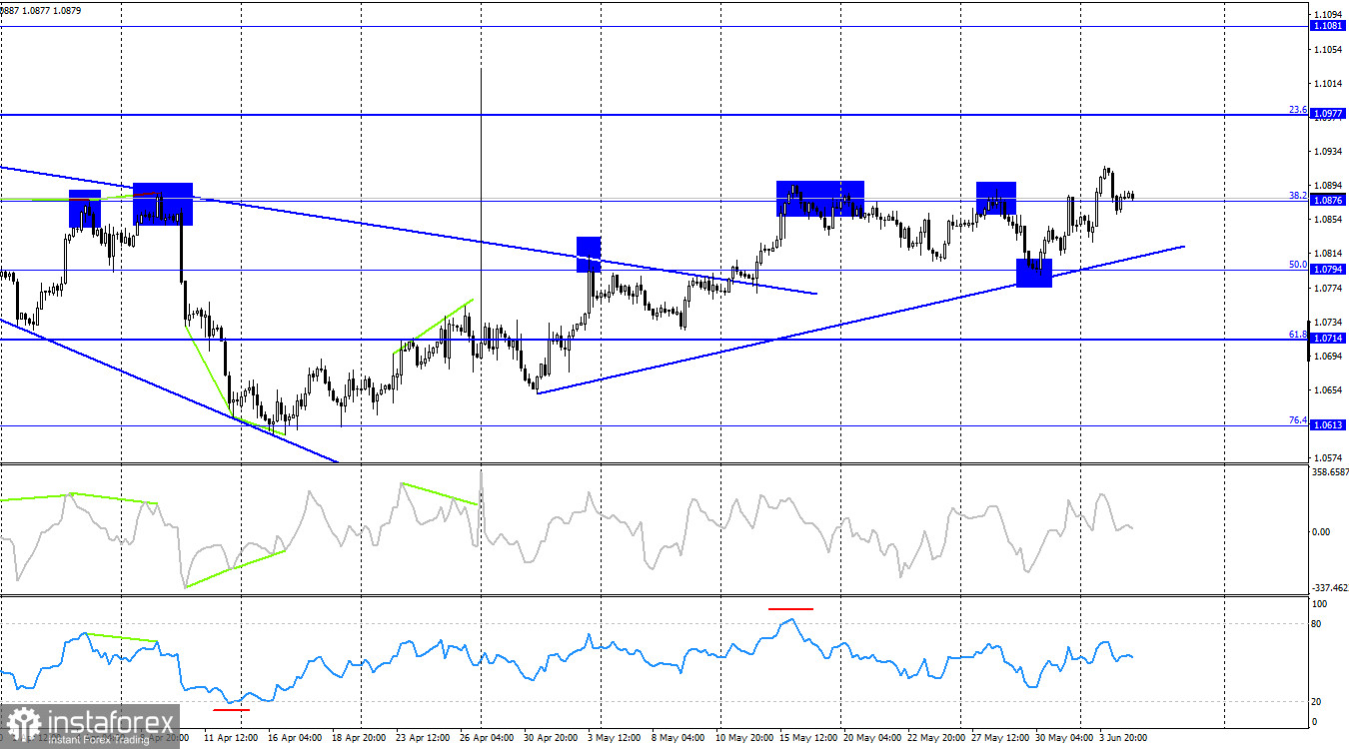Viewport: 1349px width, 749px height.
Task: Click the 1.0613 blue price level label
Action: point(1328,425)
